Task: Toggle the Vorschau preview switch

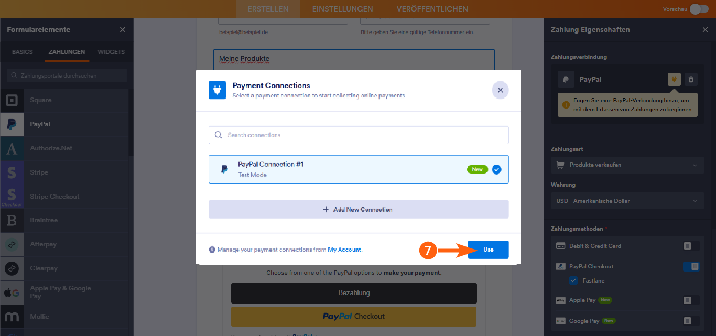Action: point(700,9)
